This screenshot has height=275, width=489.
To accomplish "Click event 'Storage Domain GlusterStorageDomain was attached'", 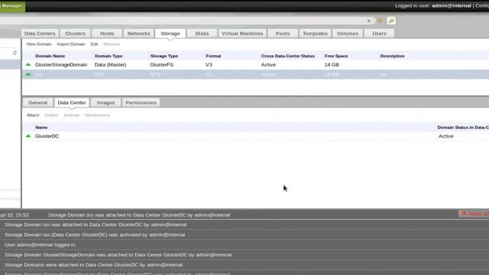I will coord(118,254).
